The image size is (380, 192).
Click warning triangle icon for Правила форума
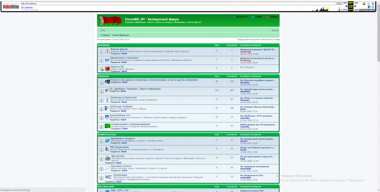tap(107, 51)
